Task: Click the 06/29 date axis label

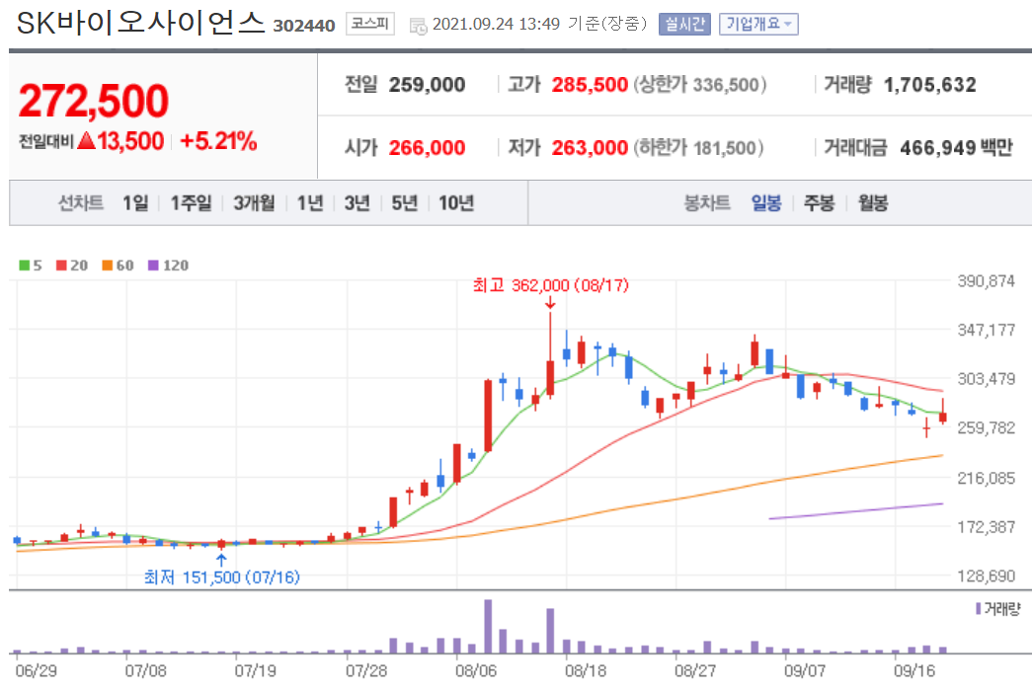Action: click(x=37, y=671)
